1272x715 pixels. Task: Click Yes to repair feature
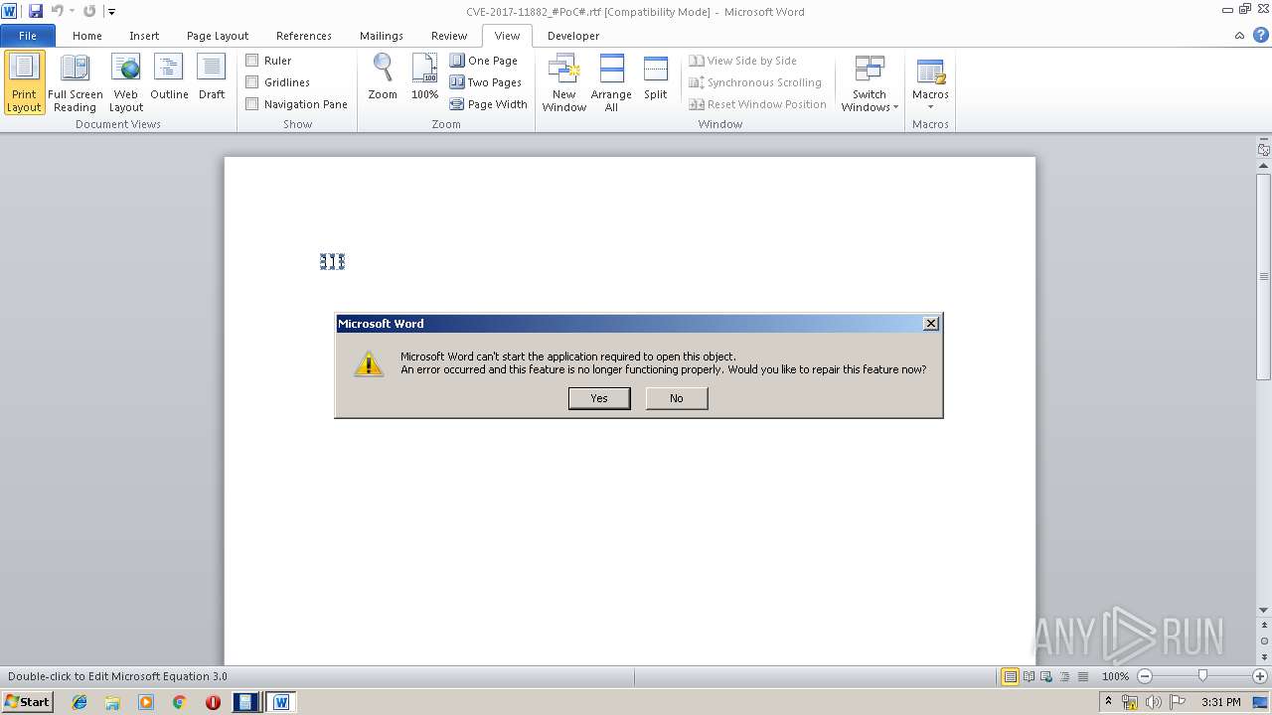tap(599, 398)
